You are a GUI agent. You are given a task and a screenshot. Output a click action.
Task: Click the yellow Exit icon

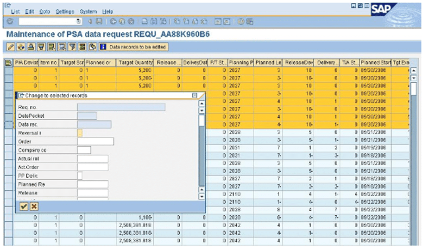[122, 21]
